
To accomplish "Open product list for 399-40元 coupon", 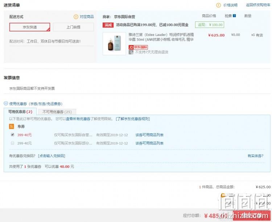I will (149, 135).
